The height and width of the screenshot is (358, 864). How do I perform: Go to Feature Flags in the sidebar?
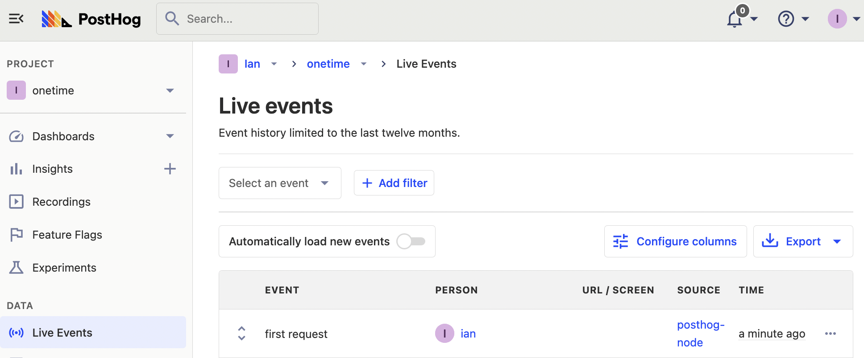[x=67, y=235]
